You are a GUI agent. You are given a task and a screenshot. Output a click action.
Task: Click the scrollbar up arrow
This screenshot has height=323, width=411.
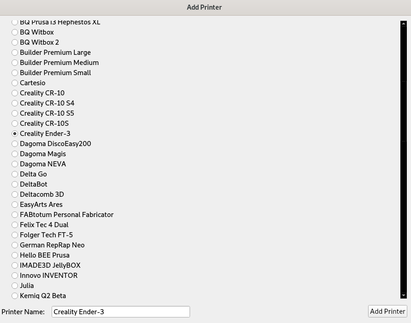[x=404, y=23]
